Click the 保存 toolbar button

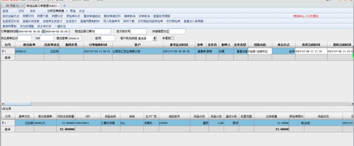click(33, 11)
